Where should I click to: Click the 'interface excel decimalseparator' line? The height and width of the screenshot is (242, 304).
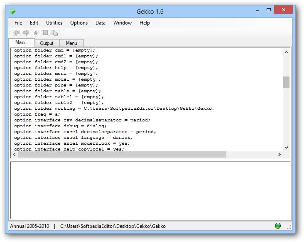coord(85,132)
